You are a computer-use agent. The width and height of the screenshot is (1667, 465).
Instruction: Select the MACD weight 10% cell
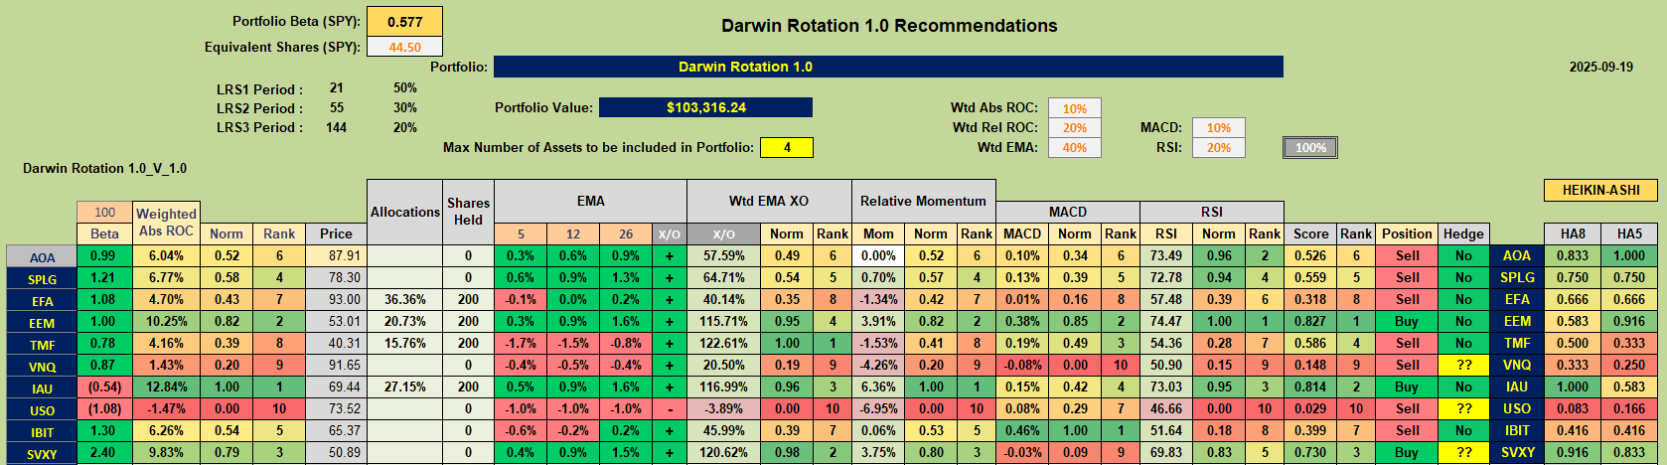(x=1218, y=127)
